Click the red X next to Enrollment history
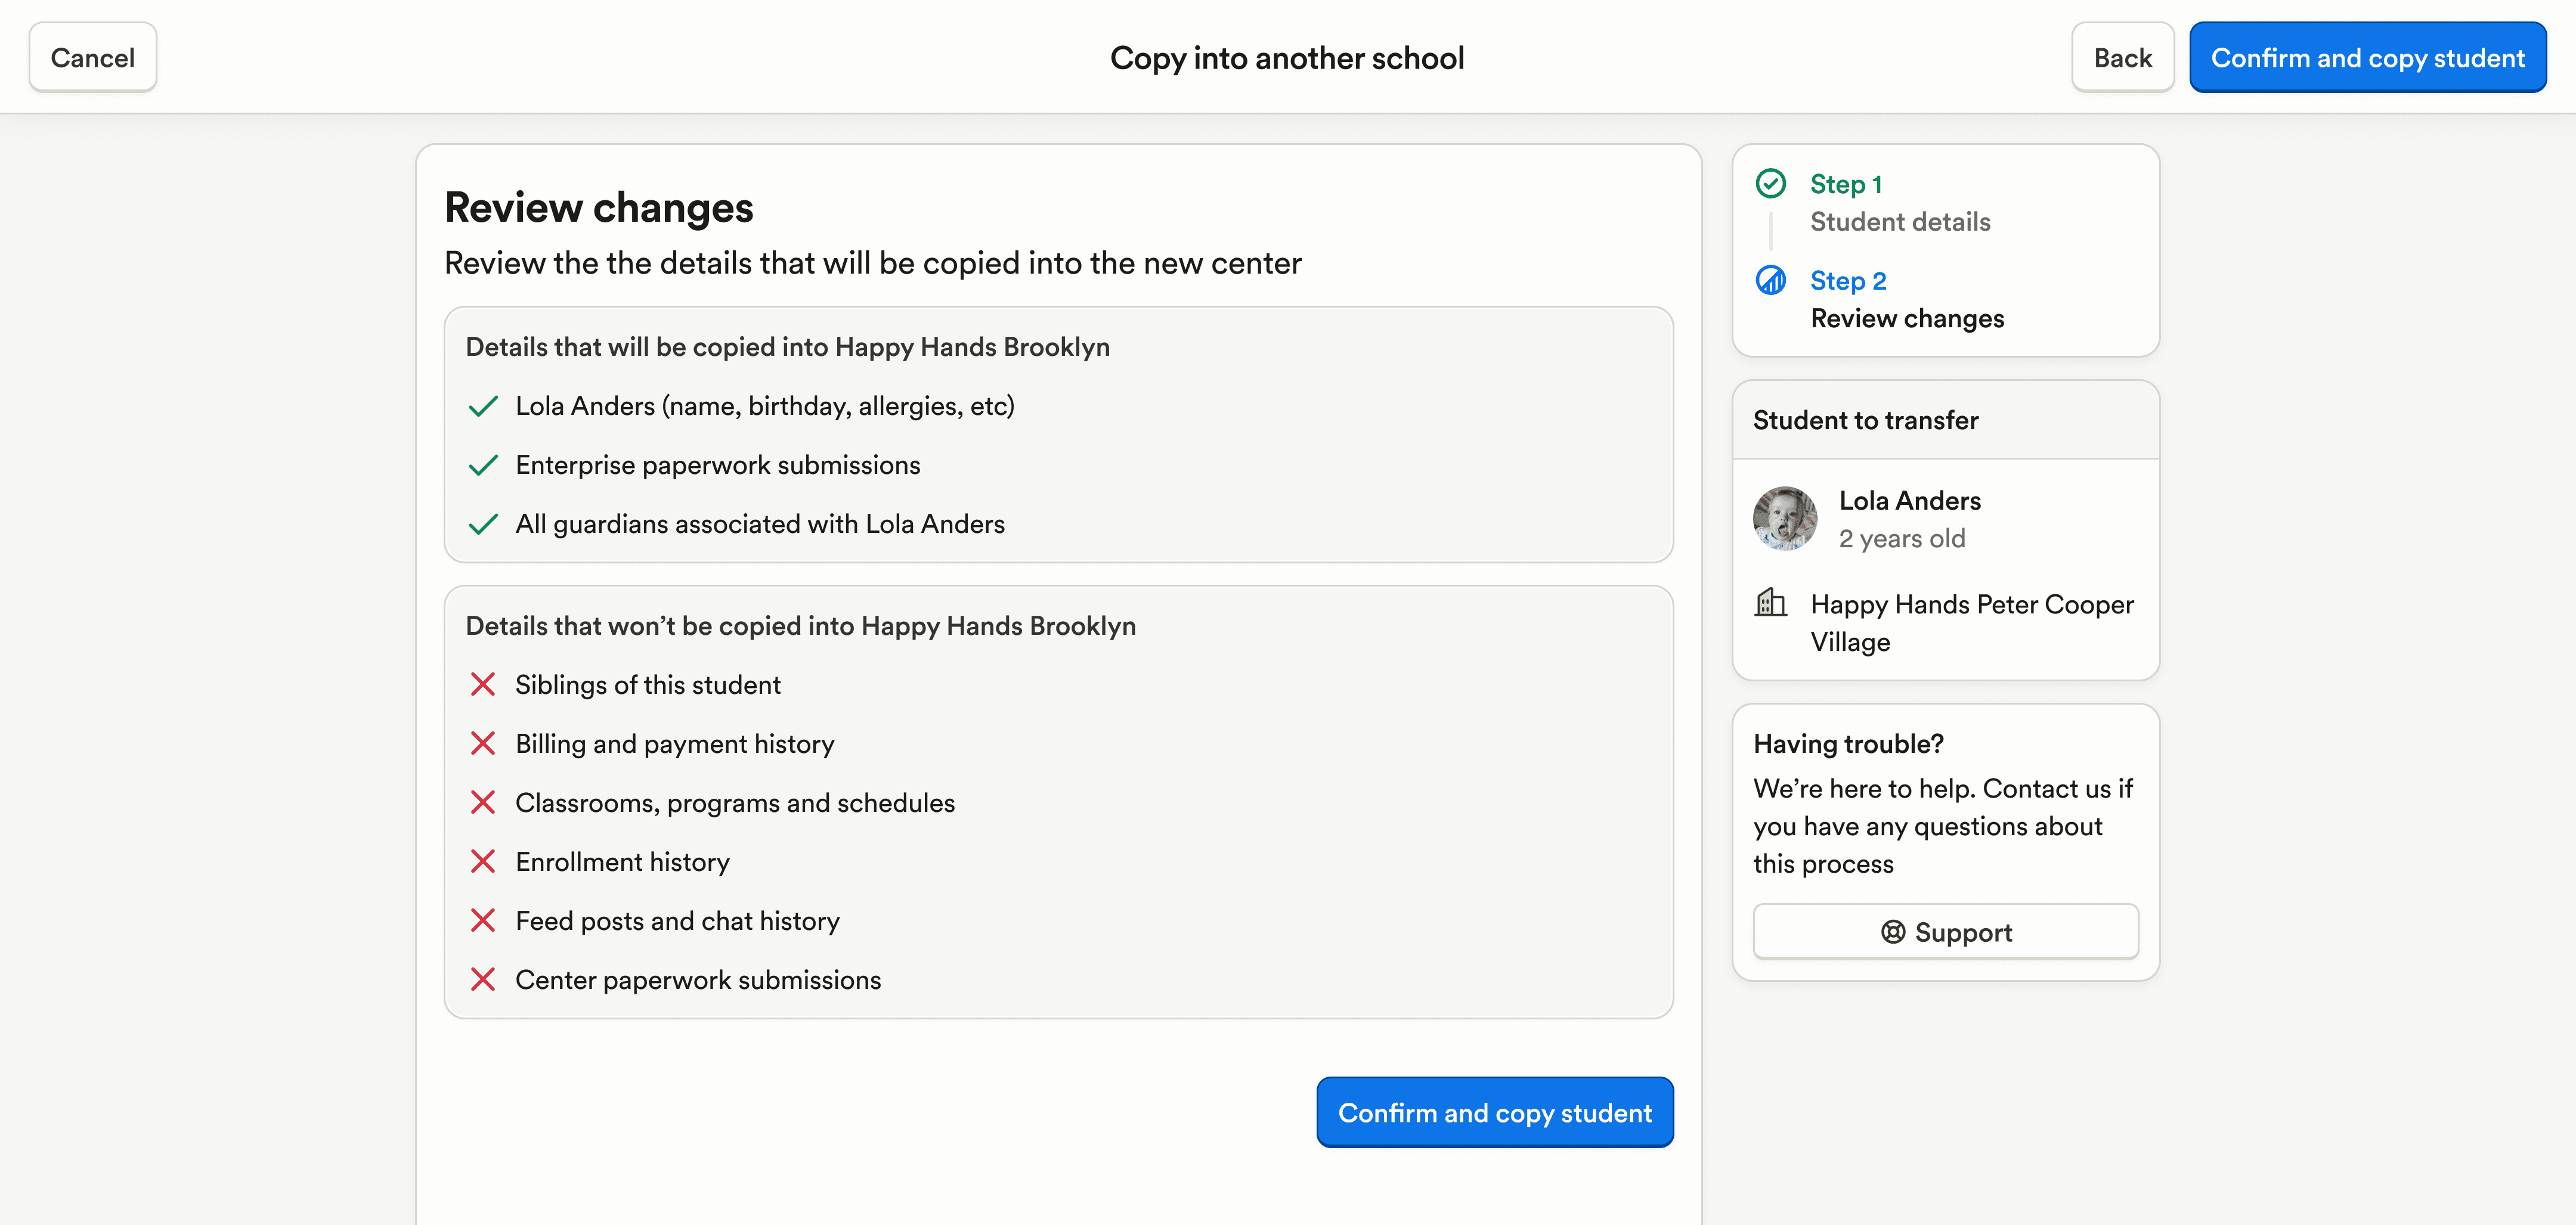The image size is (2576, 1225). pyautogui.click(x=483, y=862)
